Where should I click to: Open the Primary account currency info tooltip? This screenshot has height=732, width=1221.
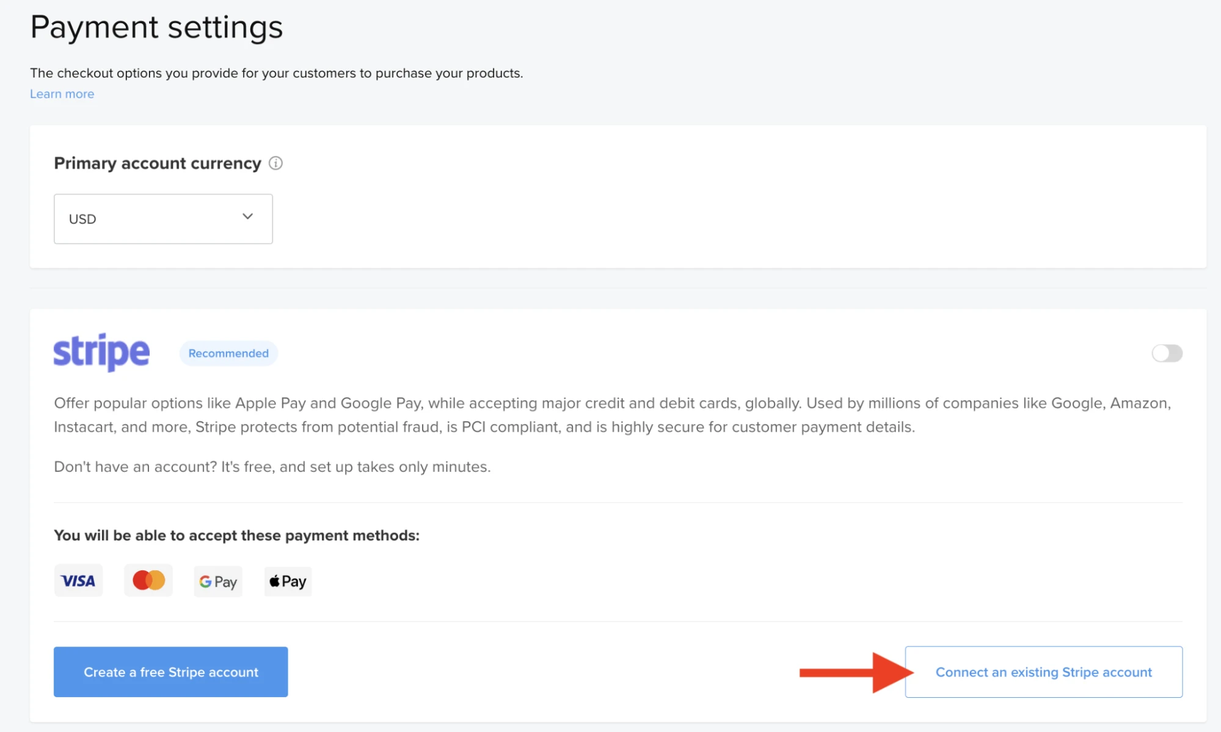point(275,163)
